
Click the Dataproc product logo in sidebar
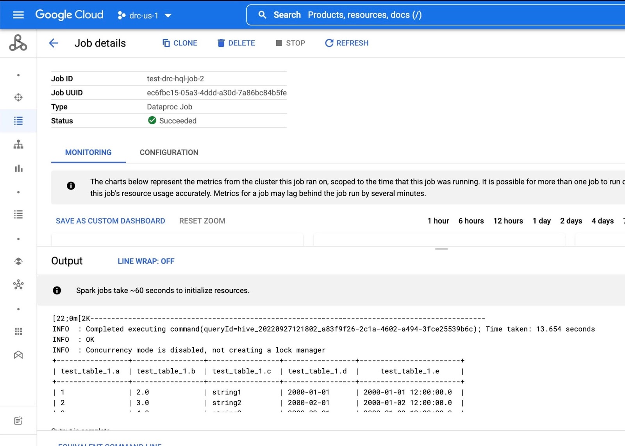click(18, 43)
